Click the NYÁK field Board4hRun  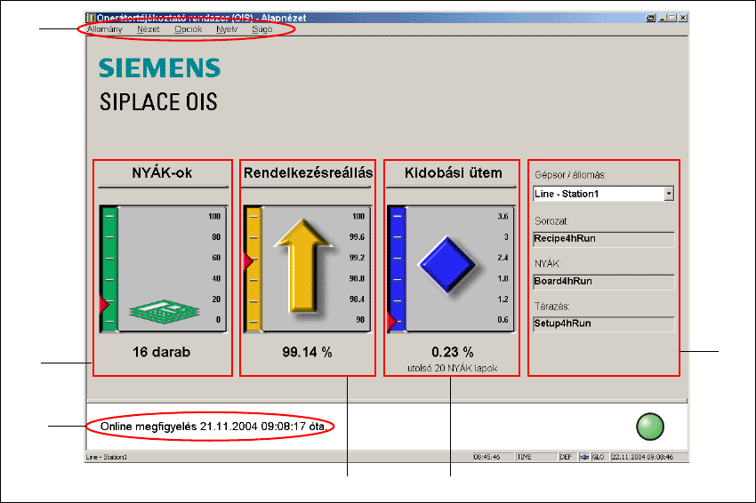[604, 282]
